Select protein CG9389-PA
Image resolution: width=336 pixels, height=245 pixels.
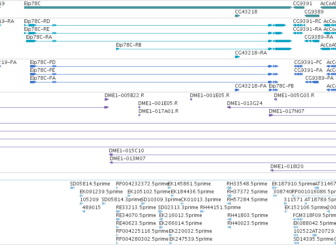[x=319, y=78]
